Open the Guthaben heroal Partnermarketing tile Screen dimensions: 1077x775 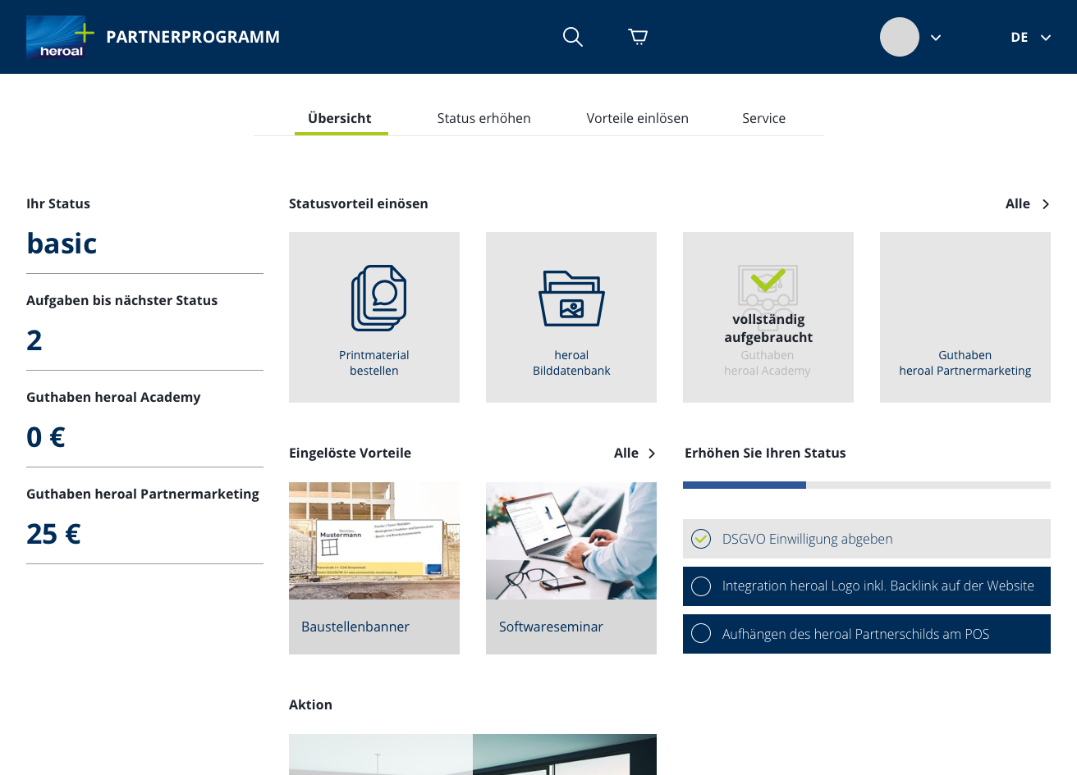[x=965, y=317]
